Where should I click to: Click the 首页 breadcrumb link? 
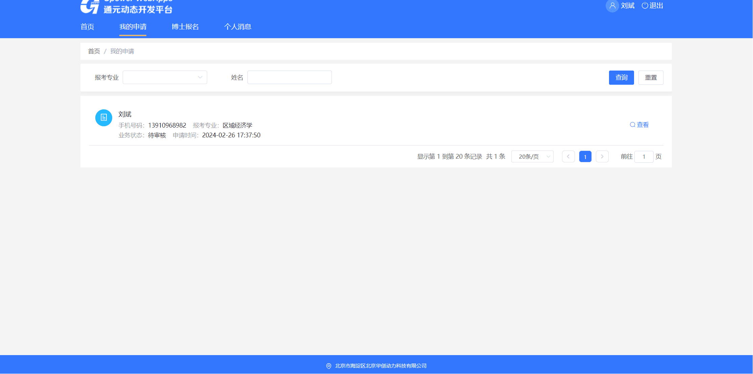coord(94,51)
